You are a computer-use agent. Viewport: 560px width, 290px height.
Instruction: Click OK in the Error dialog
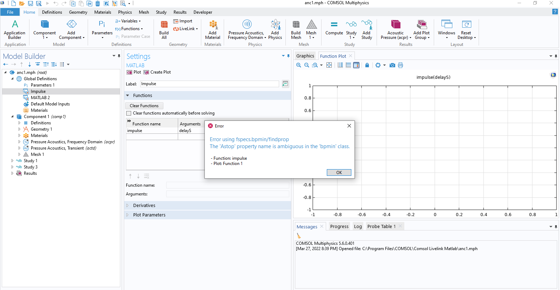click(339, 172)
